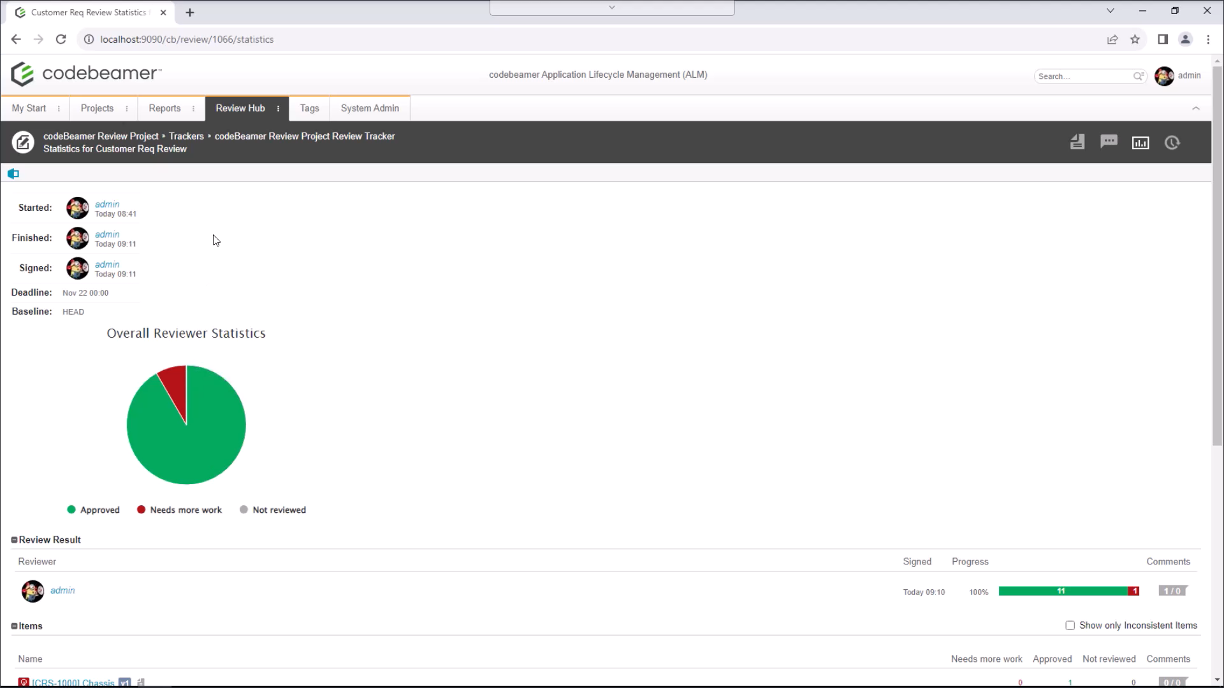The image size is (1224, 688).
Task: Open the Projects tab dropdown menu
Action: click(127, 108)
